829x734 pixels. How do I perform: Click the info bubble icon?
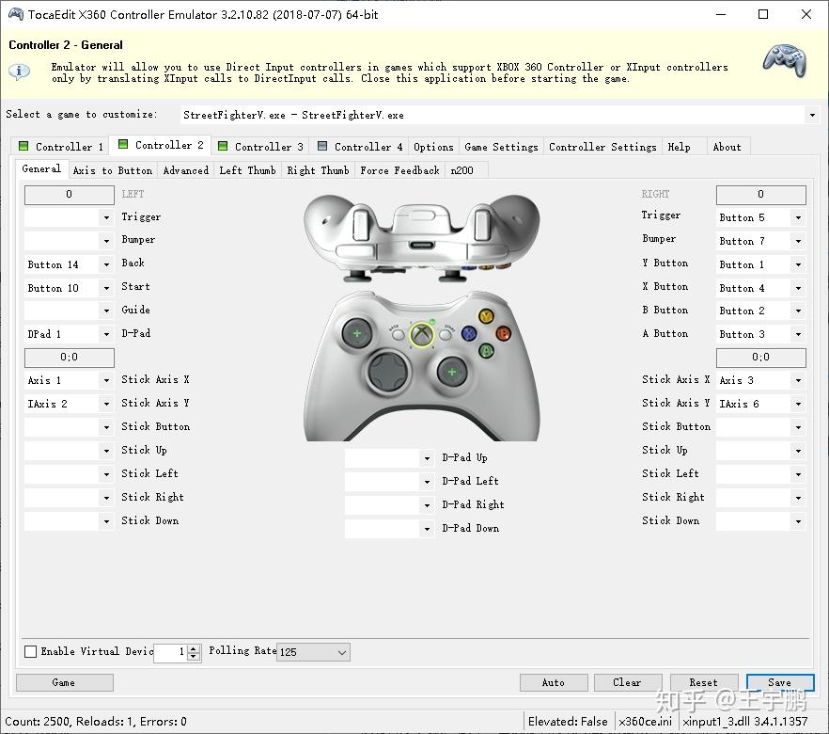19,71
